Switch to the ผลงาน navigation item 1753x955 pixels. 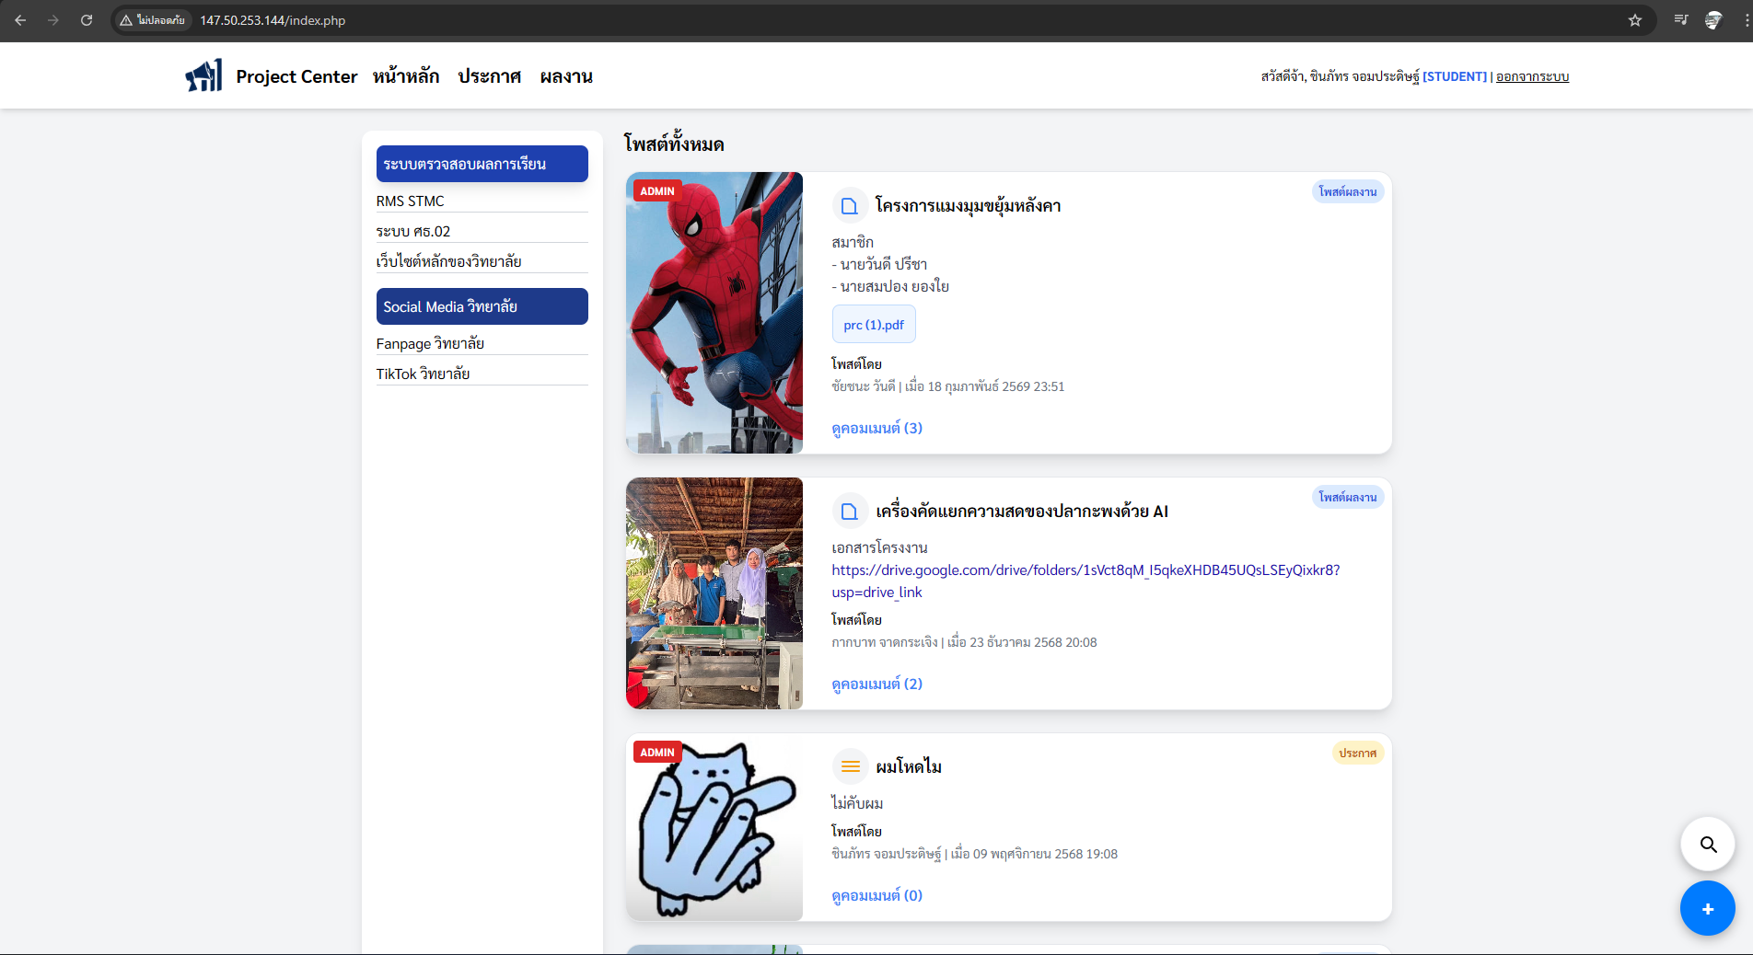tap(566, 76)
